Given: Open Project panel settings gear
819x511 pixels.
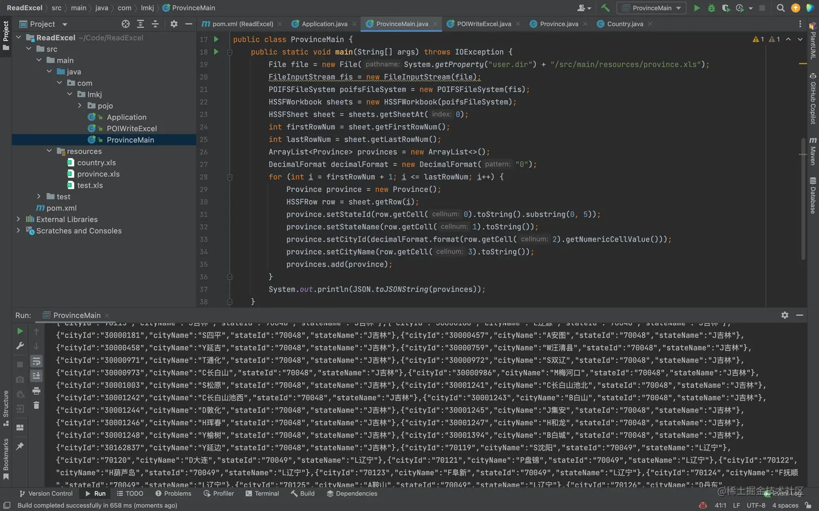Looking at the screenshot, I should click(x=174, y=24).
